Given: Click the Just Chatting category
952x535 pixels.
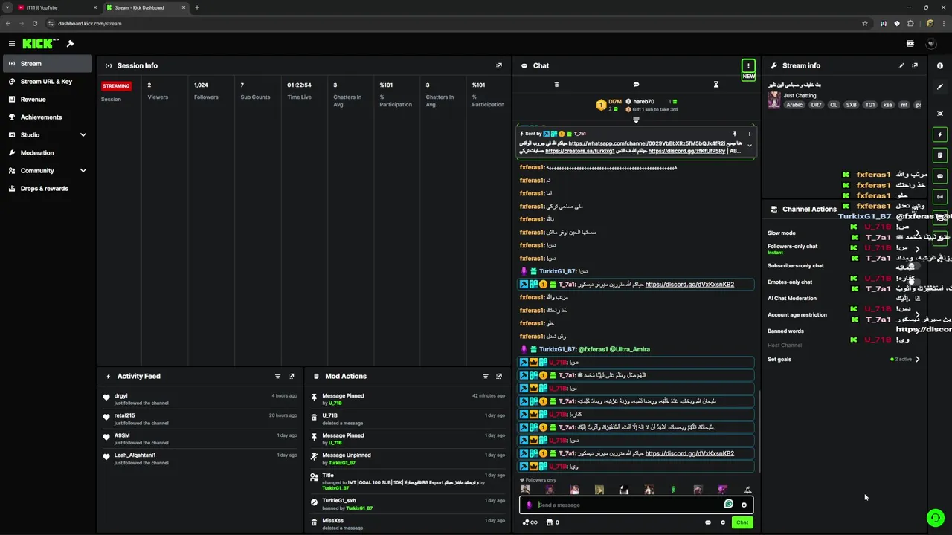Looking at the screenshot, I should click(800, 95).
